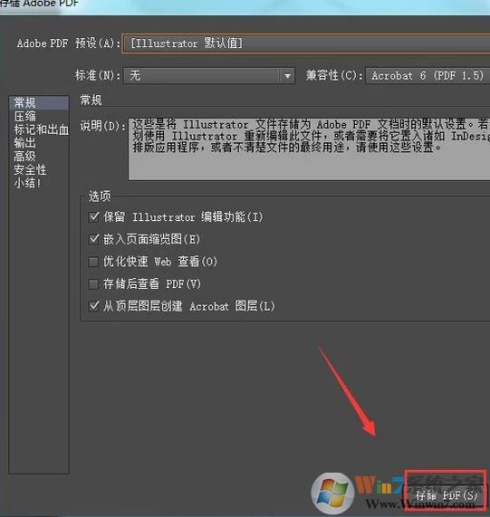Open the 小结 summary section

pyautogui.click(x=39, y=183)
